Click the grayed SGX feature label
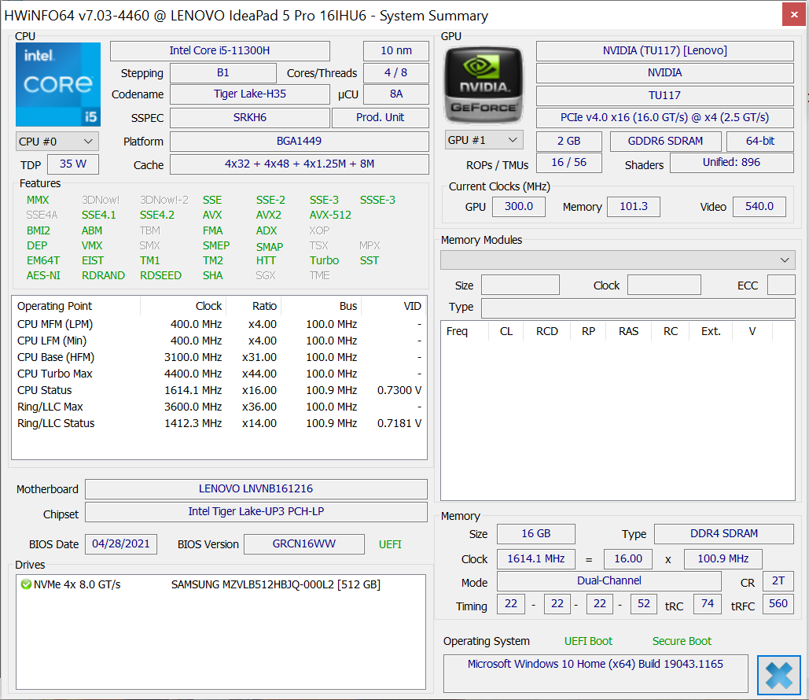The height and width of the screenshot is (700, 809). [x=265, y=275]
